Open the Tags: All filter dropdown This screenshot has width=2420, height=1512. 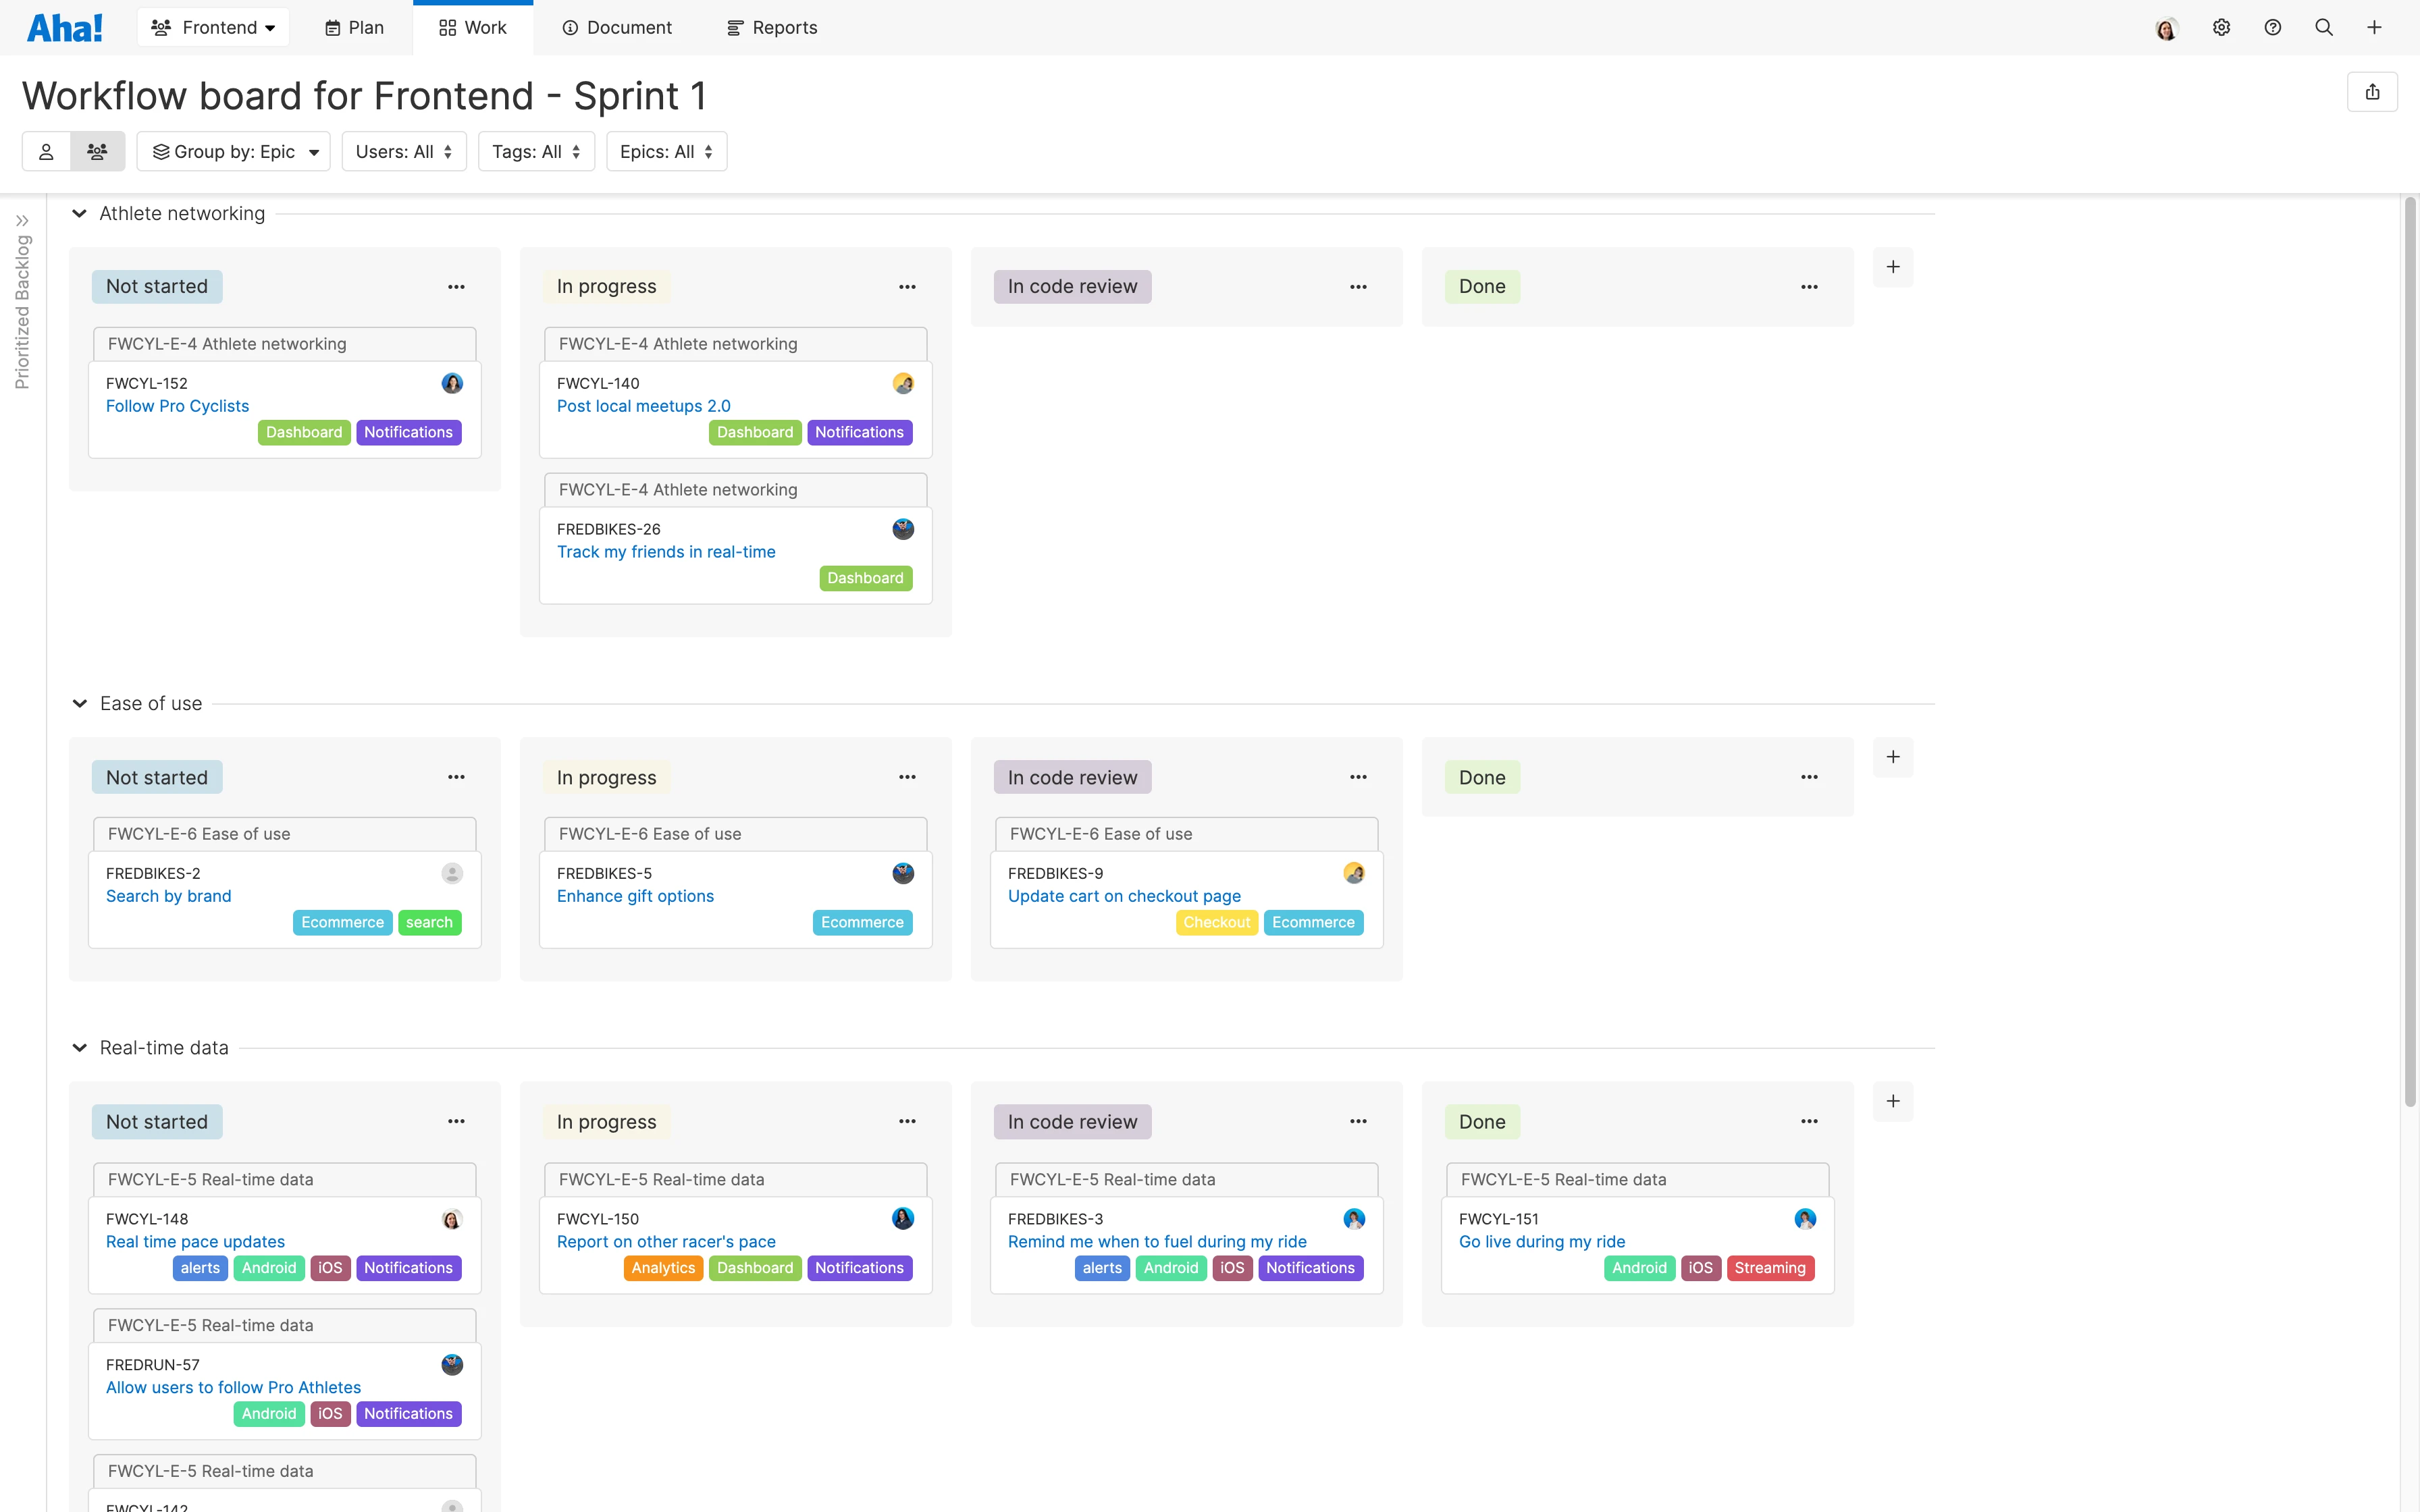[x=536, y=152]
